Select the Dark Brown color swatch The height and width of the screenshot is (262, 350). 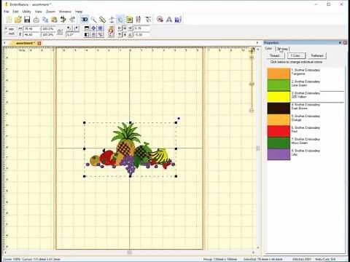pos(279,108)
